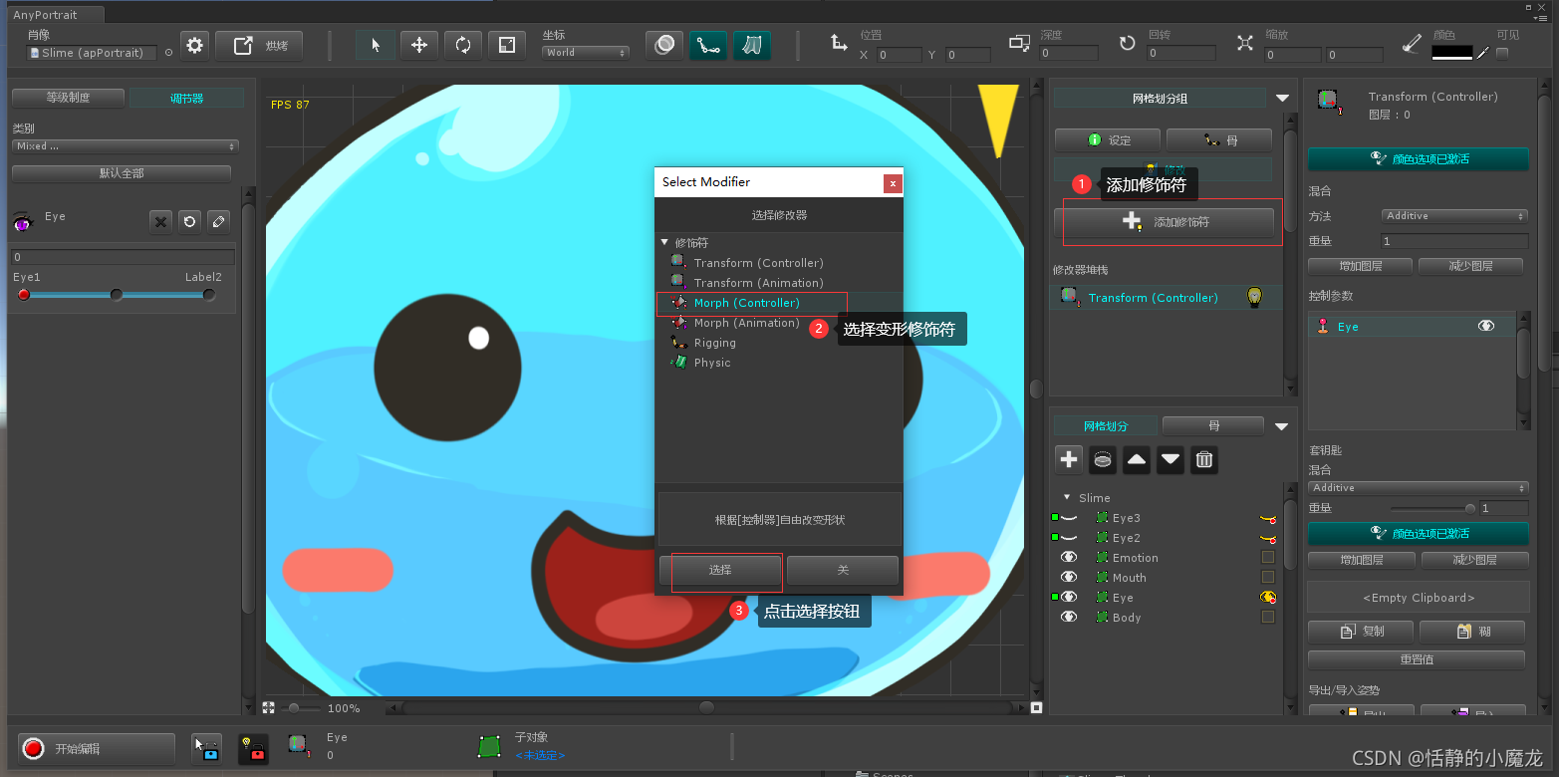The width and height of the screenshot is (1559, 777).
Task: Open the 骨 bone tab in mesh group
Action: click(x=1219, y=140)
